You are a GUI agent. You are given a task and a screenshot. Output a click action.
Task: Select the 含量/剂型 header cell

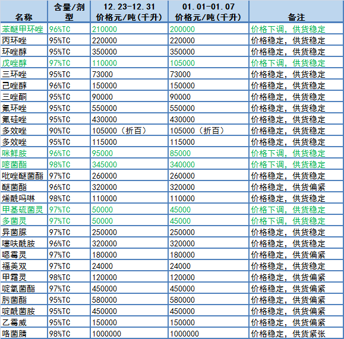pyautogui.click(x=69, y=11)
